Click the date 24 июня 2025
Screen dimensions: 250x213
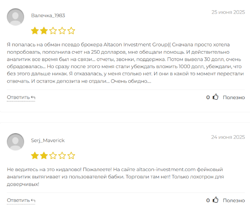[x=228, y=137]
